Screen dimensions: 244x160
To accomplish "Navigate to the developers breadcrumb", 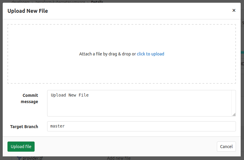I will point(21,1).
